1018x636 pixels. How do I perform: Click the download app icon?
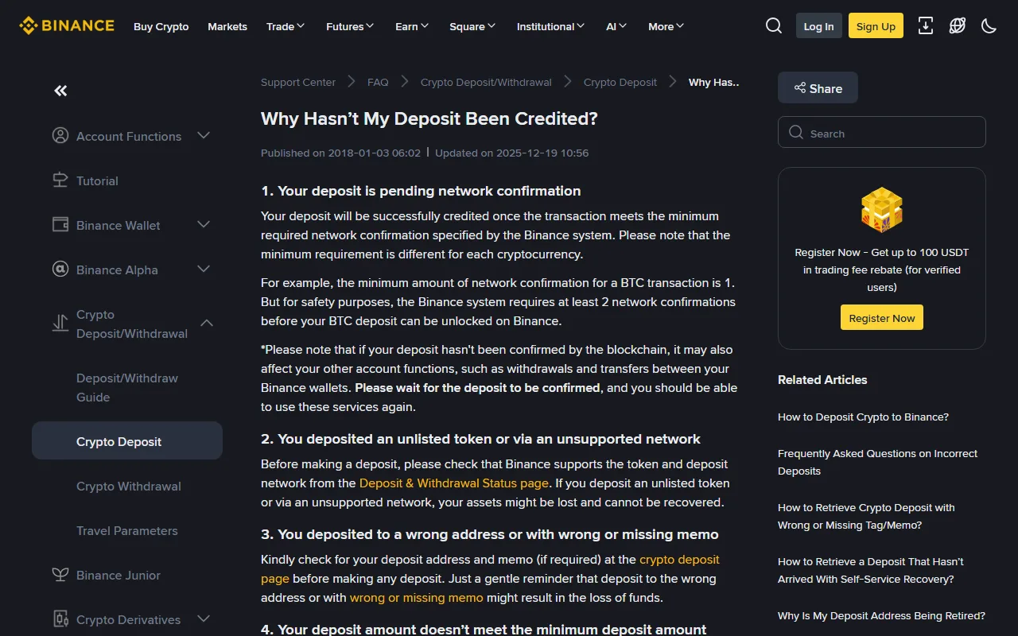926,25
